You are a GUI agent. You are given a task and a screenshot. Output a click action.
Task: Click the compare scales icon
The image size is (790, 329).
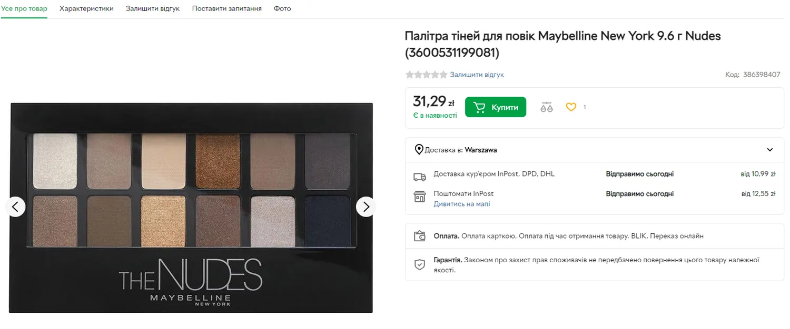(547, 107)
